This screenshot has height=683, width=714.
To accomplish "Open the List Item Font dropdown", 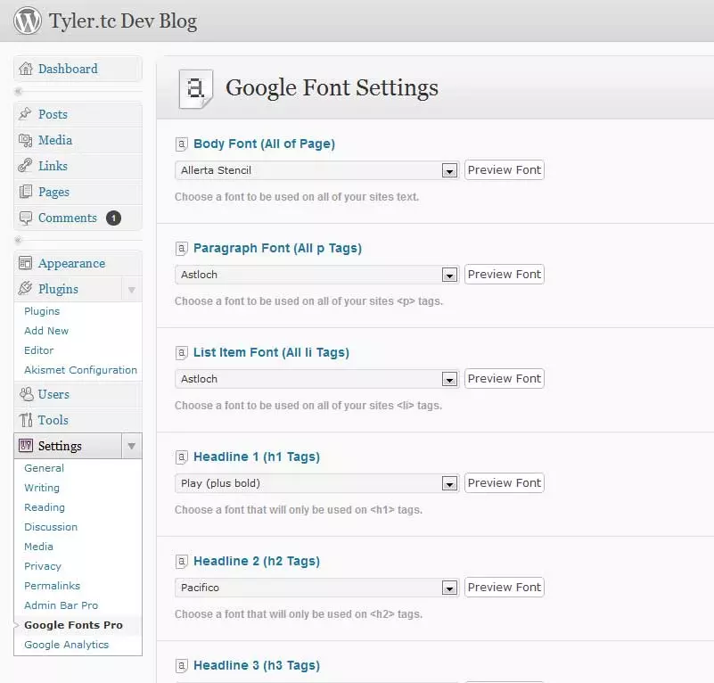I will (317, 379).
